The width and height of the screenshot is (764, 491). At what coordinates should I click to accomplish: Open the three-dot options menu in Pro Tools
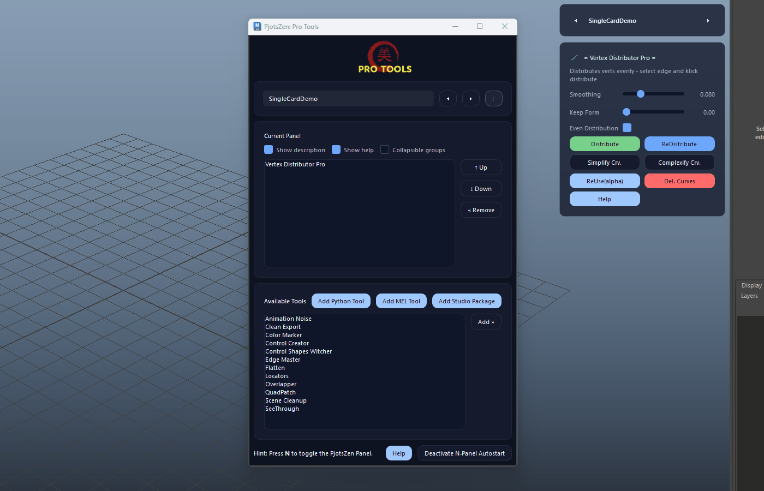494,99
